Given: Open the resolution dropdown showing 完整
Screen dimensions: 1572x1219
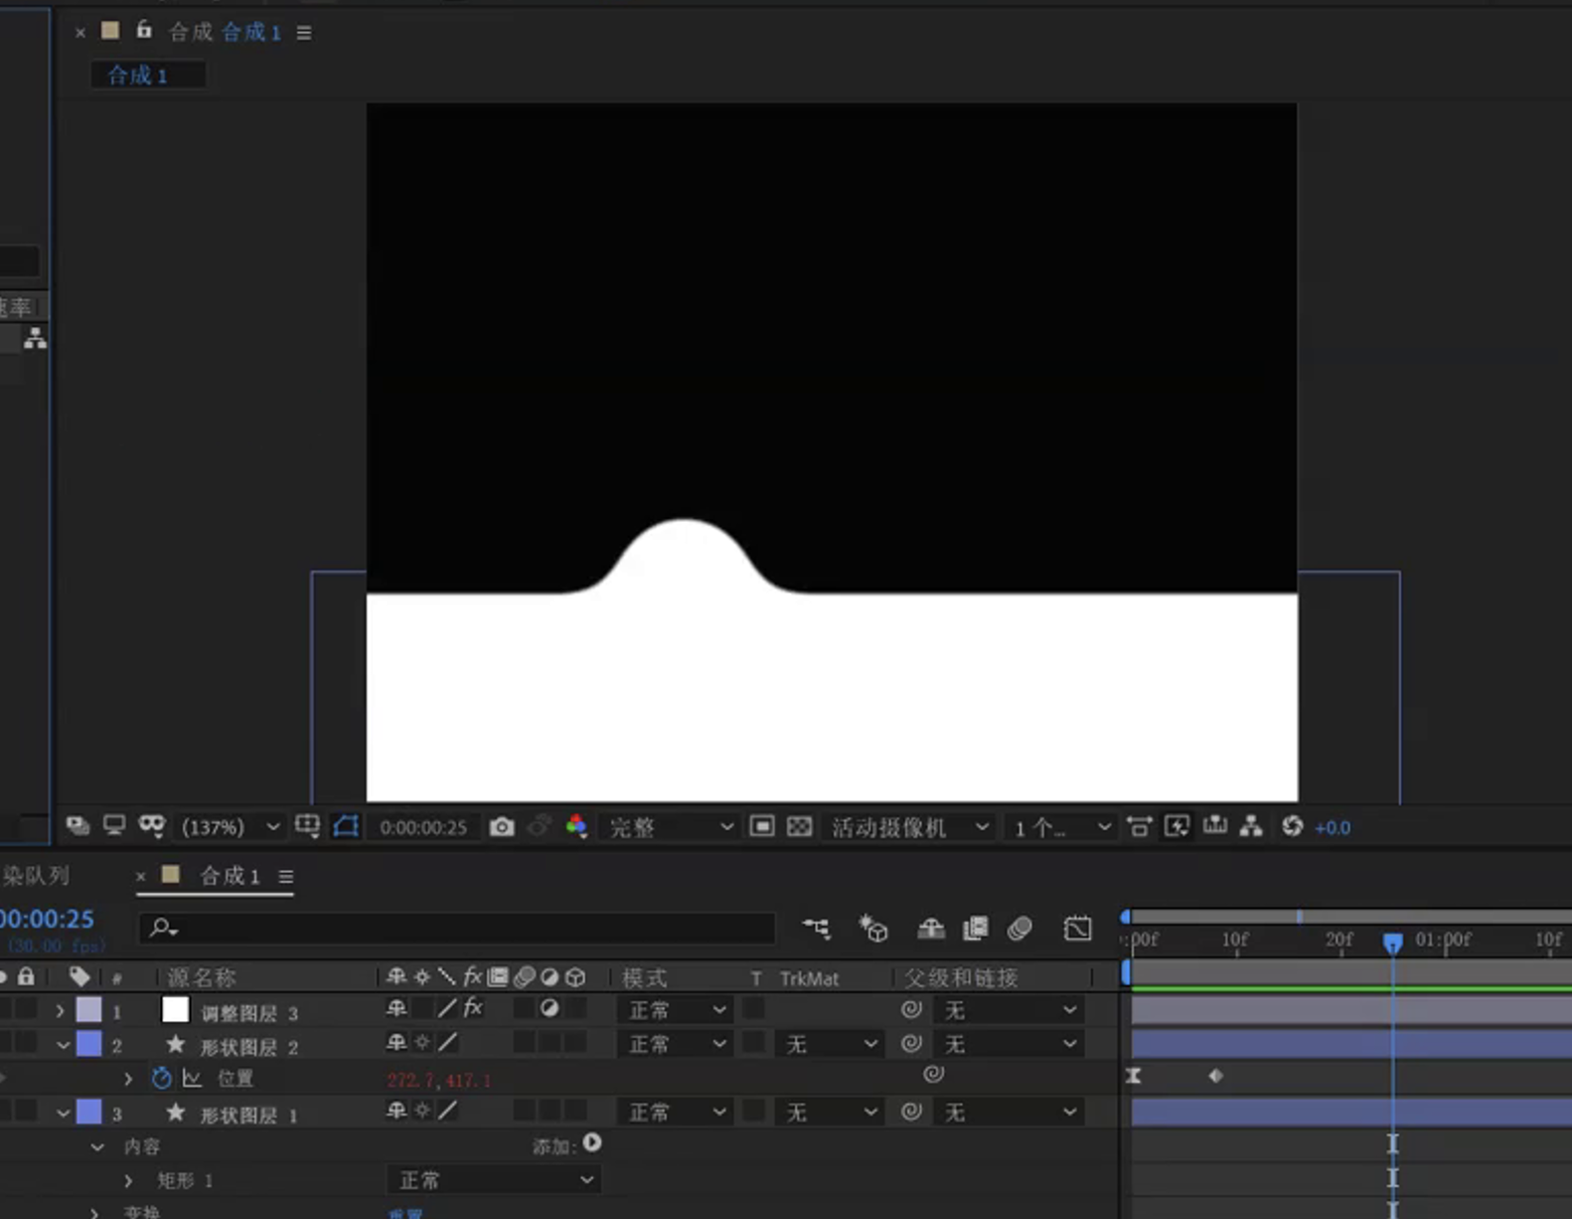Looking at the screenshot, I should click(671, 827).
